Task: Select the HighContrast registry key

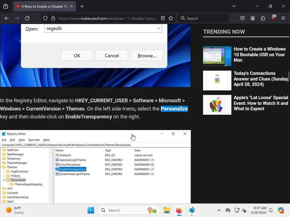Action: [20, 172]
